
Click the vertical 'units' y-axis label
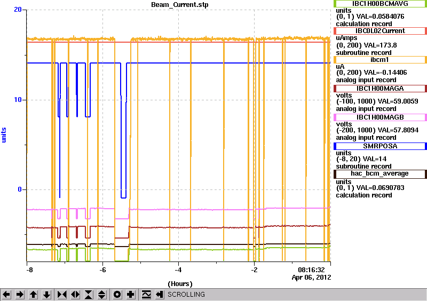[x=4, y=135]
